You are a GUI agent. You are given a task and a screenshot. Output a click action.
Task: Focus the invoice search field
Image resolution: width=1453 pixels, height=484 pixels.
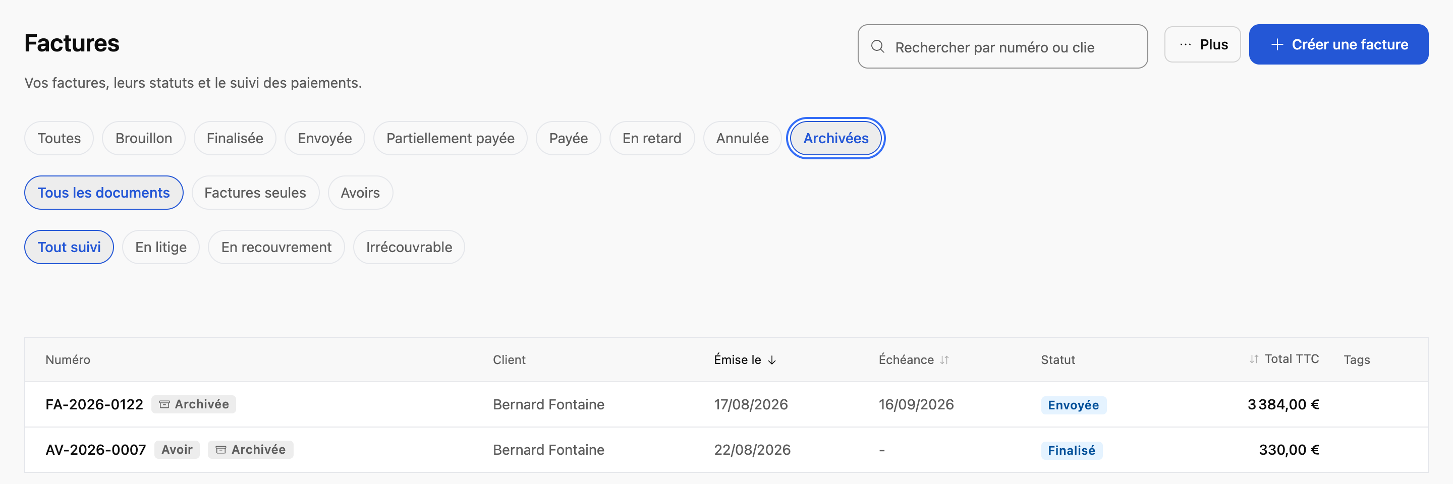tap(1002, 47)
